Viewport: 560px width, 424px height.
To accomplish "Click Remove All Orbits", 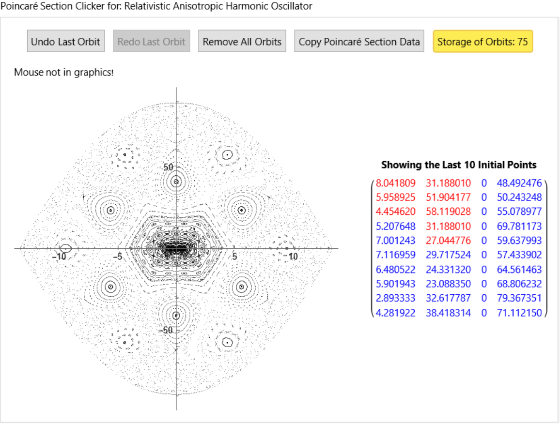I will [x=242, y=42].
